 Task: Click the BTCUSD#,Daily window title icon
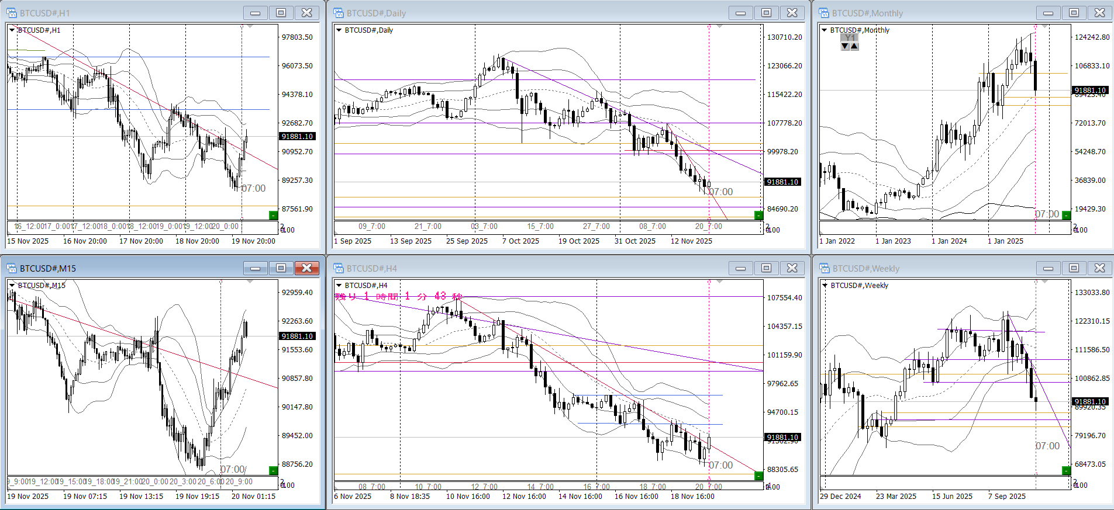click(x=338, y=13)
